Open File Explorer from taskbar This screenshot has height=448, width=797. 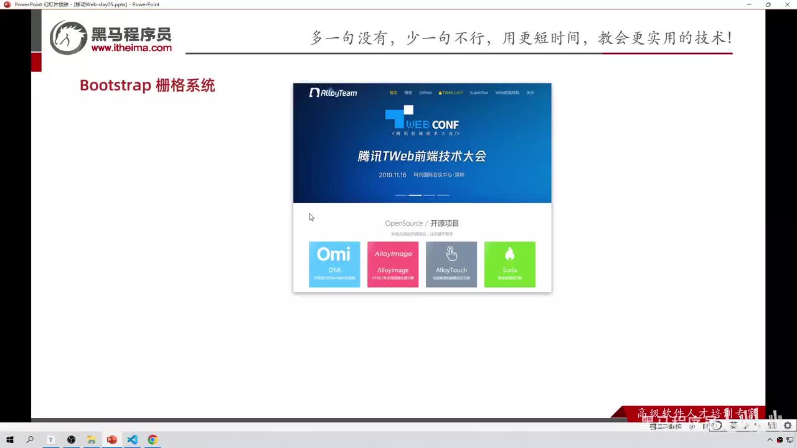tap(91, 440)
